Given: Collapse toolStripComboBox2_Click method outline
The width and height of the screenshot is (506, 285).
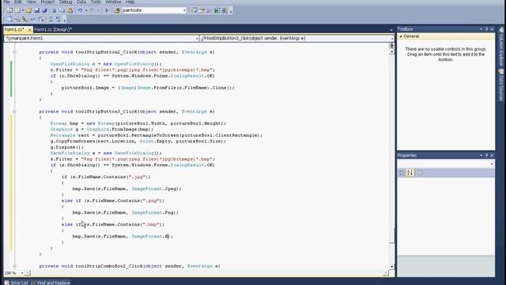Looking at the screenshot, I should click(14, 266).
